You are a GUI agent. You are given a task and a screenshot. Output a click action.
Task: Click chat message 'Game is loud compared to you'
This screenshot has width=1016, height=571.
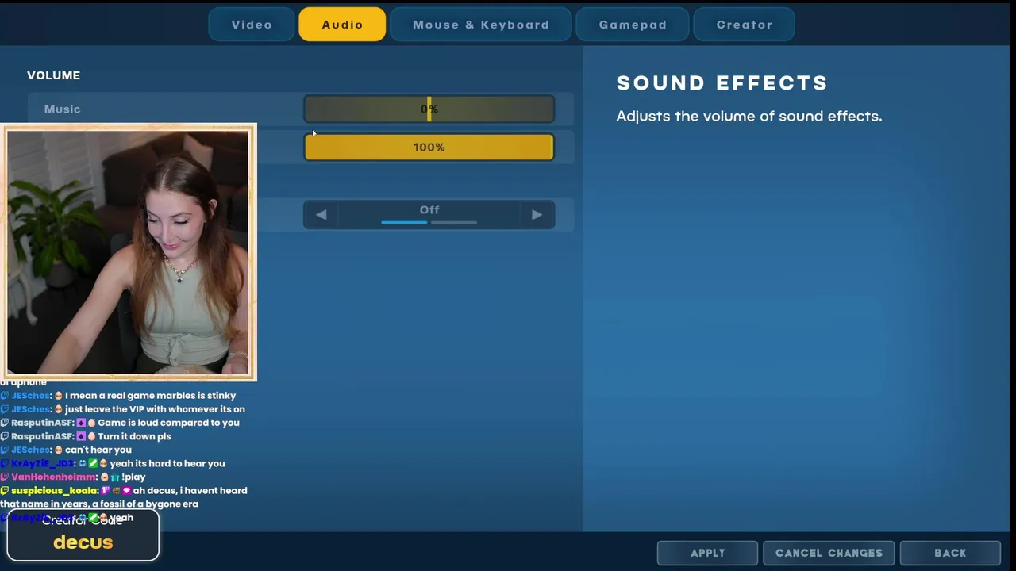point(168,423)
